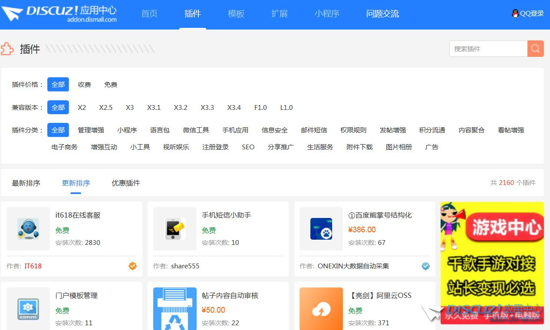This screenshot has width=550, height=330.
Task: Open the 手机短信小助手 phone icon thumbnail
Action: point(175,229)
